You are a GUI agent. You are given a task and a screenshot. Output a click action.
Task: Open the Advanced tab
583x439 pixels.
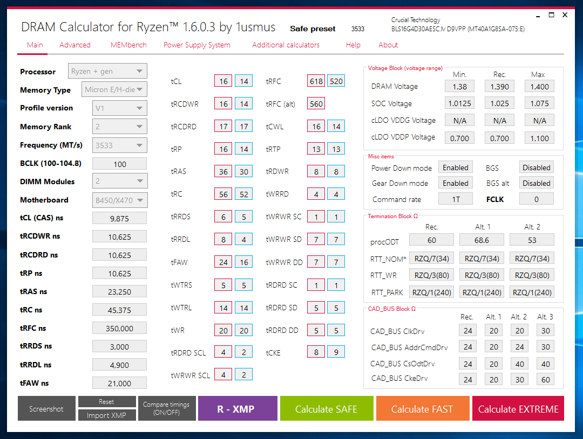click(74, 45)
